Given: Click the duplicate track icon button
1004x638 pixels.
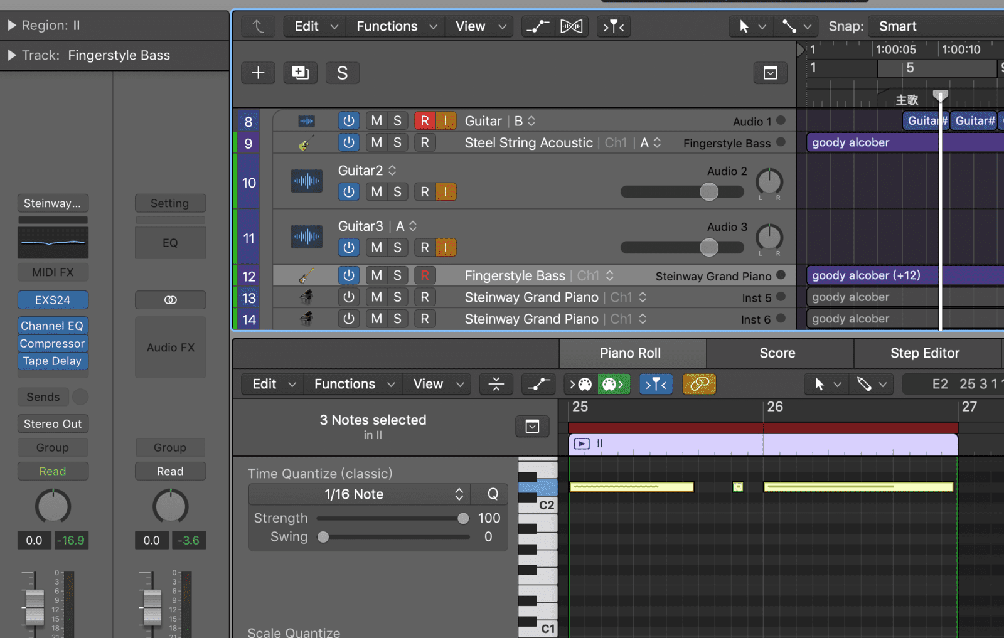Looking at the screenshot, I should click(300, 73).
